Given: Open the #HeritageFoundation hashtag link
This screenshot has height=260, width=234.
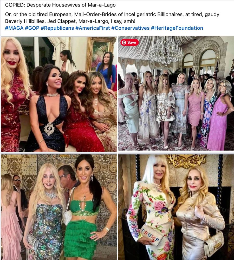Looking at the screenshot, I should pyautogui.click(x=177, y=28).
